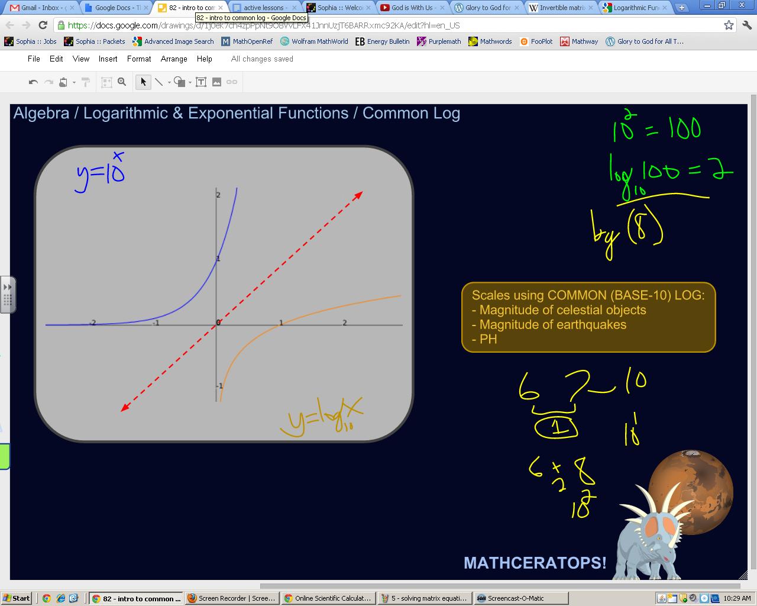Expand the Shape tool dropdown arrow
The height and width of the screenshot is (606, 757).
(x=190, y=82)
